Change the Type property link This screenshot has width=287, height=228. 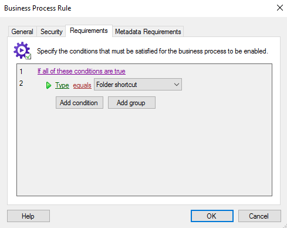click(62, 85)
